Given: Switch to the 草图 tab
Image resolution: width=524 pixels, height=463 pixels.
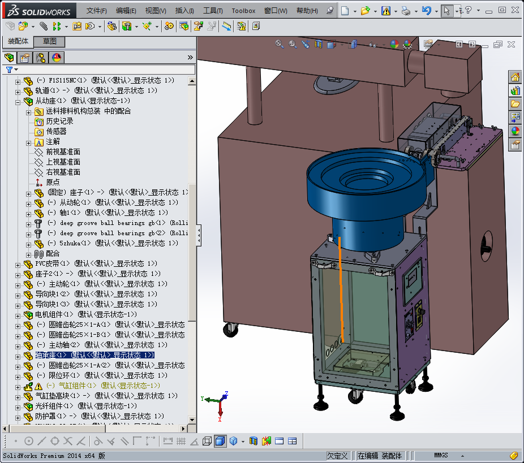Looking at the screenshot, I should coord(49,41).
